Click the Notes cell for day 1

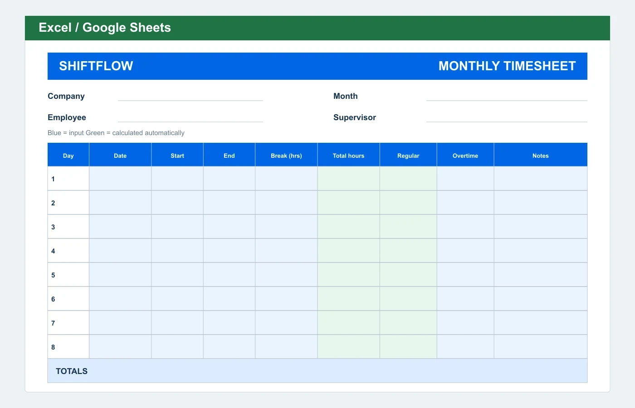pos(541,179)
